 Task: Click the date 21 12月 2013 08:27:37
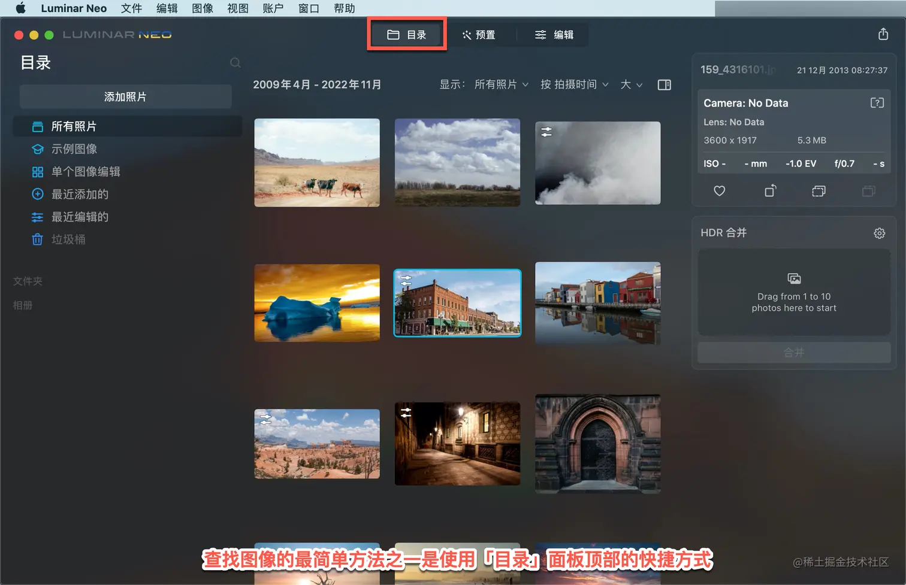click(x=842, y=70)
